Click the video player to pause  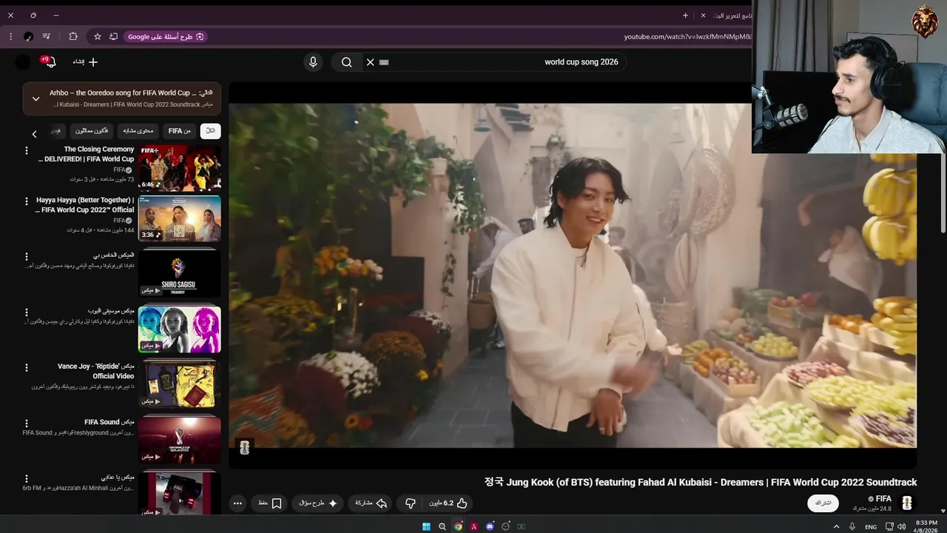coord(573,275)
